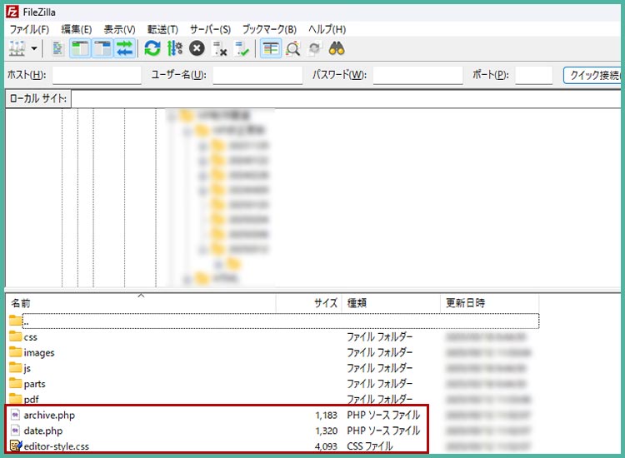Image resolution: width=625 pixels, height=458 pixels.
Task: Click the editor-style.css file icon
Action: [x=16, y=446]
